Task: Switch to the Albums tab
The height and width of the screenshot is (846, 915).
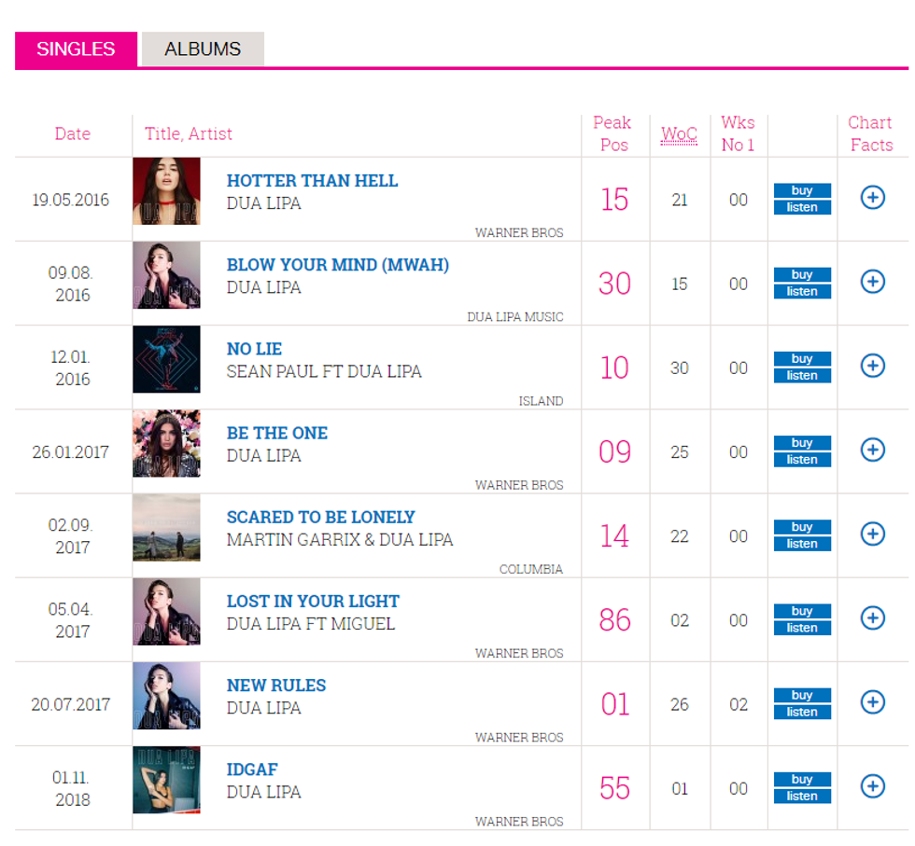Action: 203,49
